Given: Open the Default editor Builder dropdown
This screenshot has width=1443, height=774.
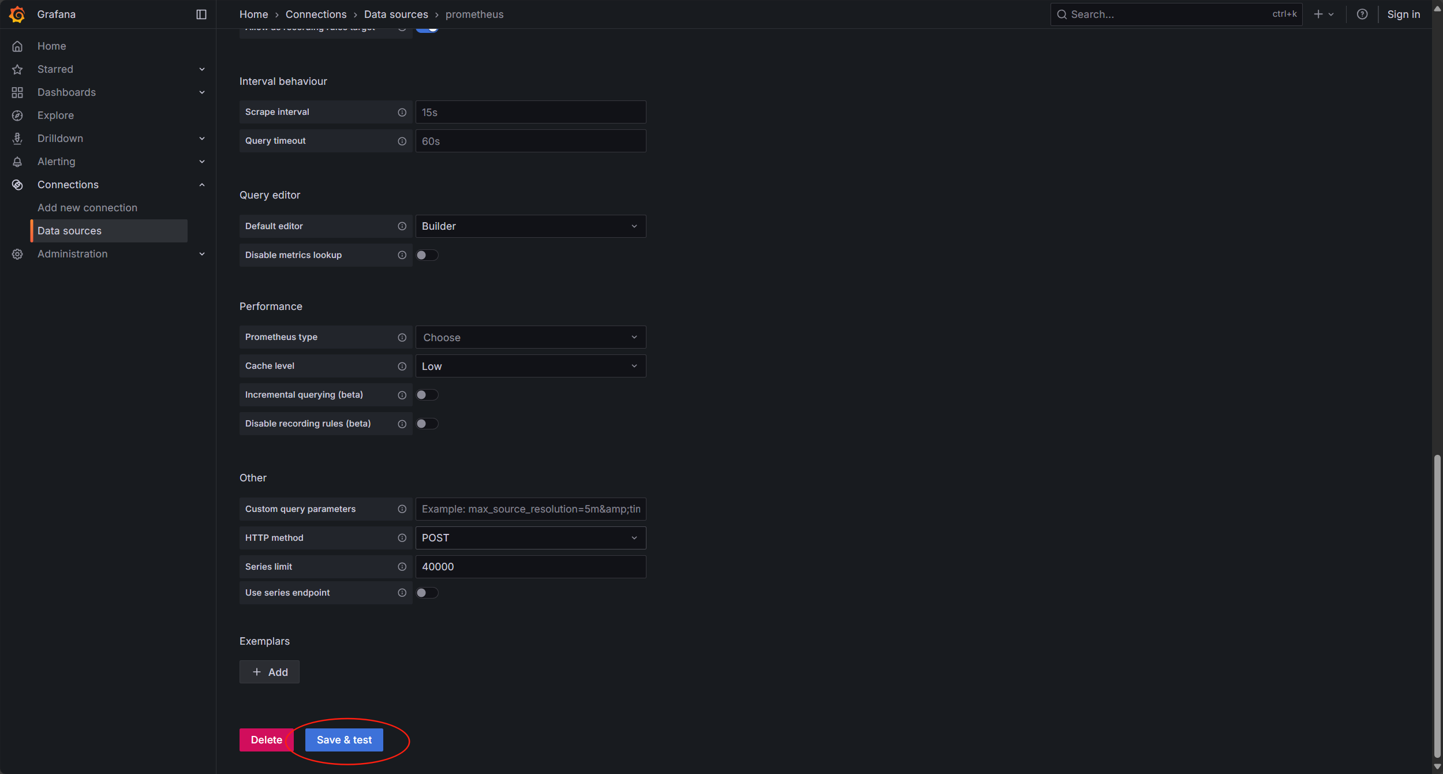Looking at the screenshot, I should [x=530, y=226].
